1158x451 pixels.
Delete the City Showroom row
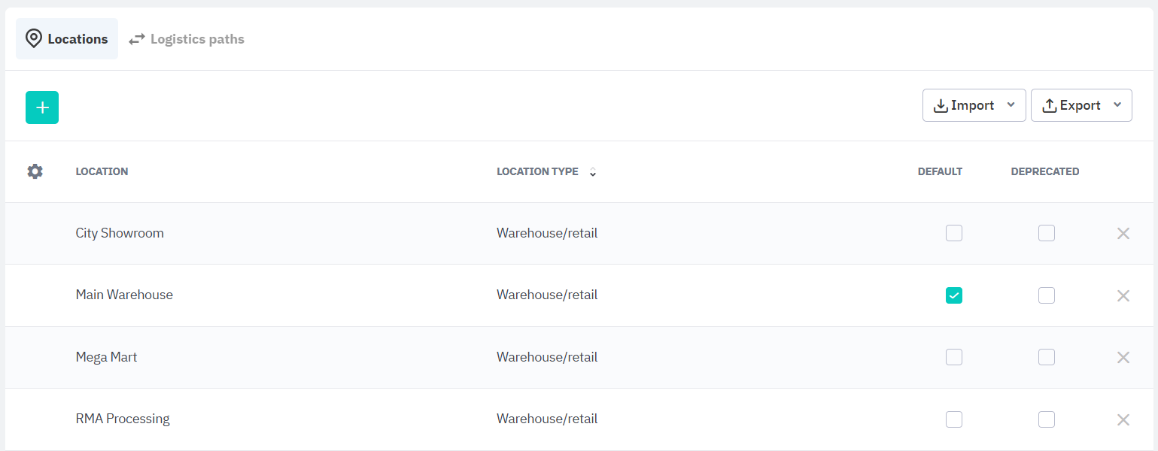click(1123, 234)
